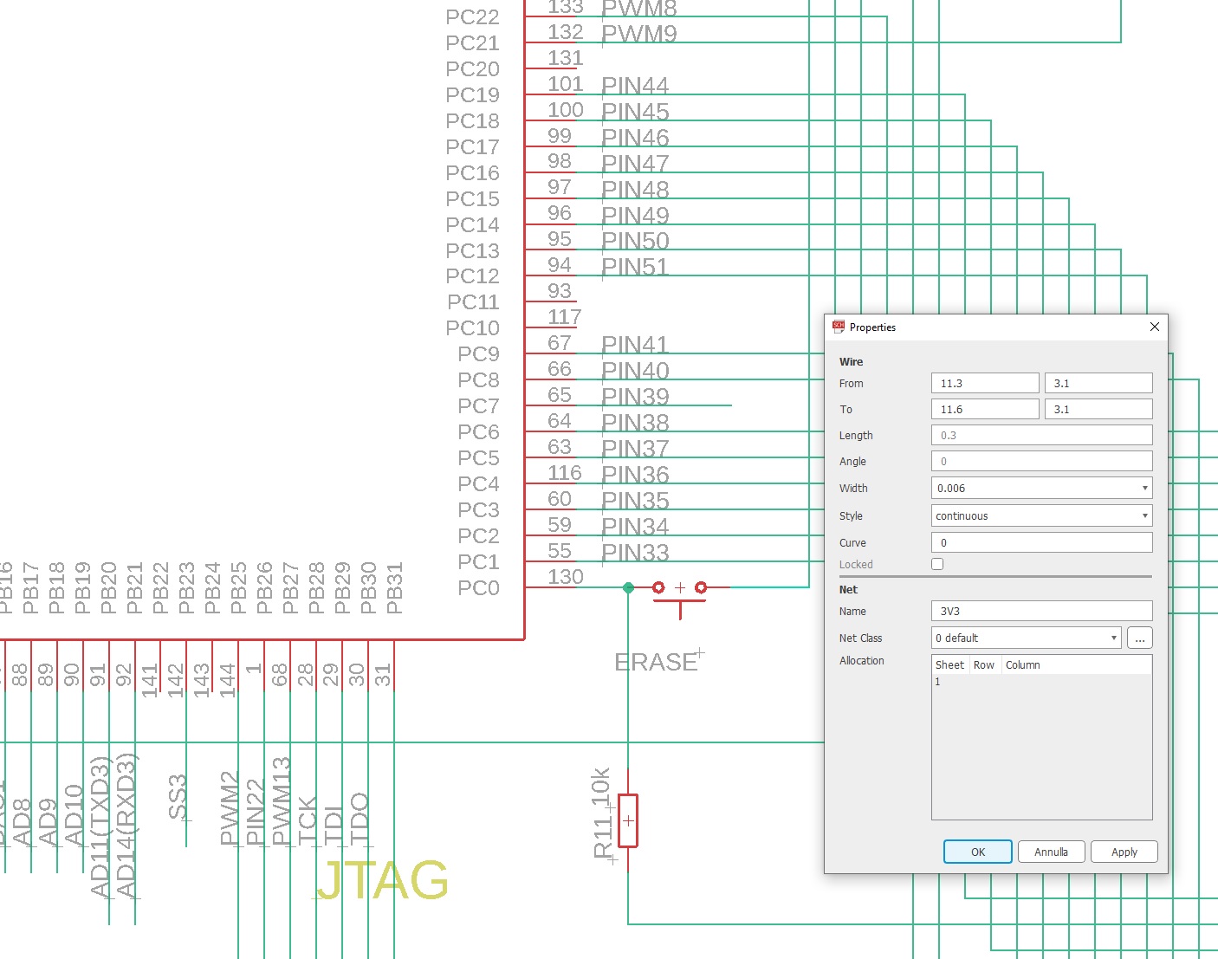Screen dimensions: 1218x959
Task: Select resistor R11 10k in the schematic
Action: click(x=628, y=821)
